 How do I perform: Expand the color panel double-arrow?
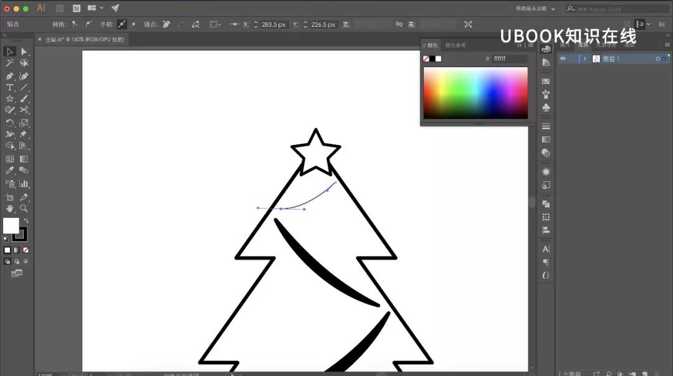(x=519, y=45)
